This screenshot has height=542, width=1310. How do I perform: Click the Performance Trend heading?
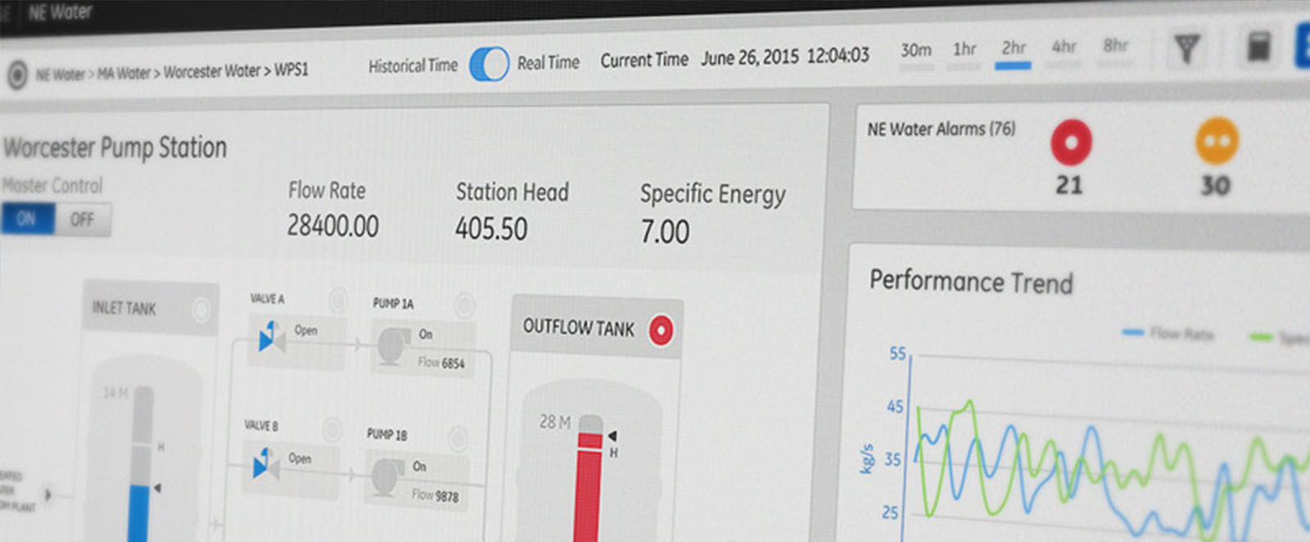pos(971,282)
